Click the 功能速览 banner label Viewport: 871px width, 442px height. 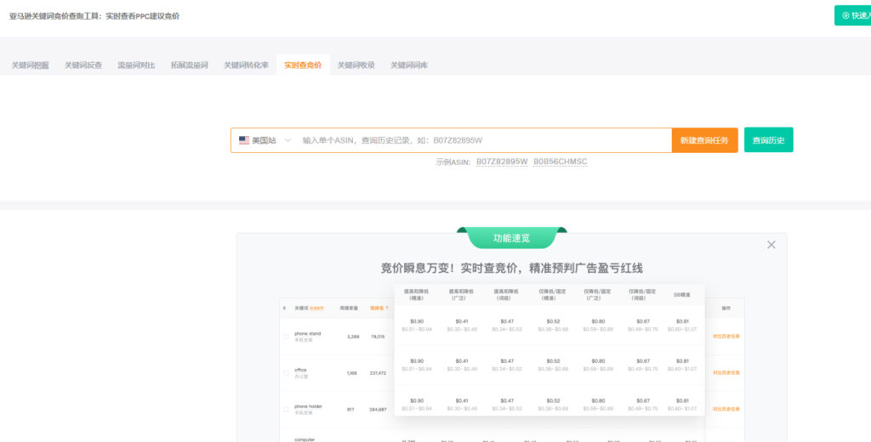[x=511, y=238]
